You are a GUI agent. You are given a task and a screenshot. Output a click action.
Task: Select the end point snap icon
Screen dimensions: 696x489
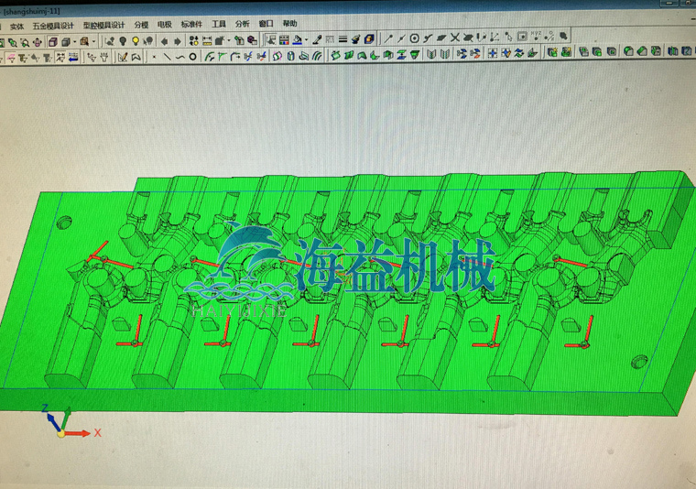[388, 38]
